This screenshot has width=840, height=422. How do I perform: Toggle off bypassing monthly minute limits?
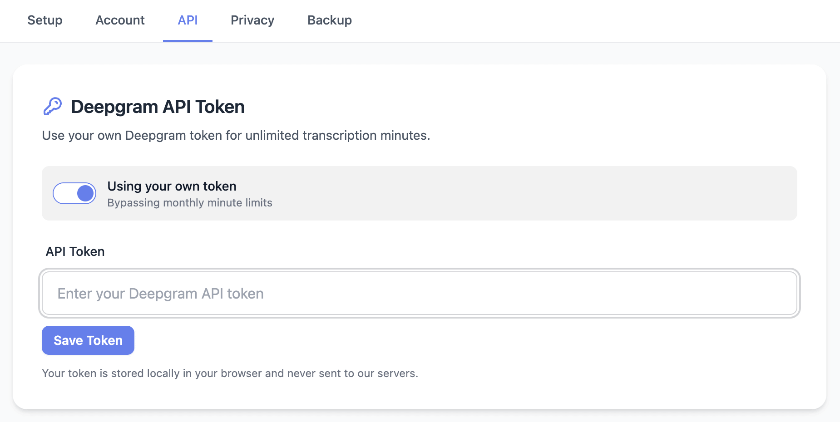[74, 193]
